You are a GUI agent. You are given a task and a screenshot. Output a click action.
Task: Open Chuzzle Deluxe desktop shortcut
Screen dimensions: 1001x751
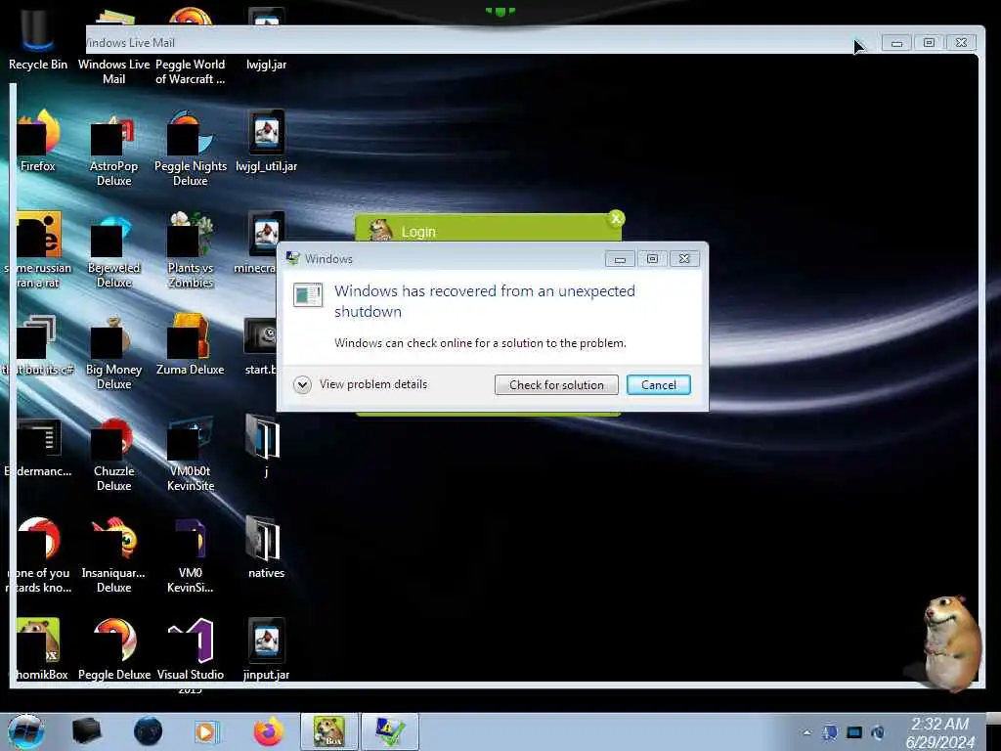(113, 454)
